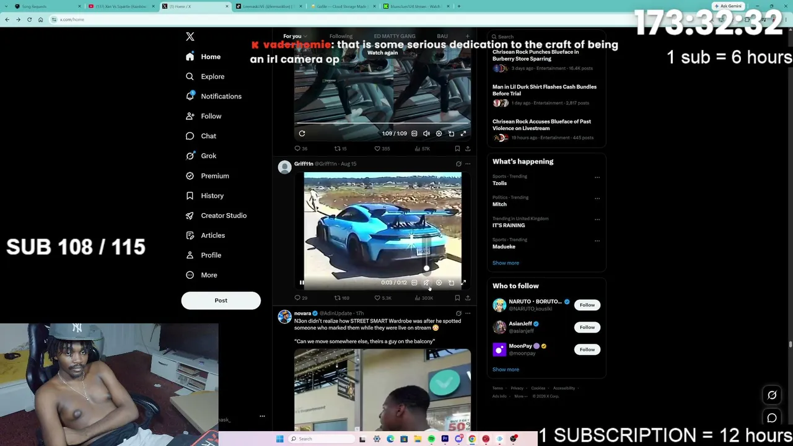This screenshot has height=446, width=793.
Task: Switch to the ED MATTY GANG tab
Action: click(x=395, y=36)
